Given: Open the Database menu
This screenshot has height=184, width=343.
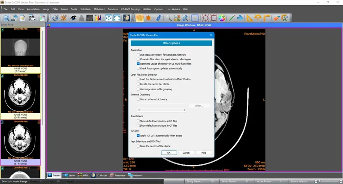Looking at the screenshot, I should 113,9.
